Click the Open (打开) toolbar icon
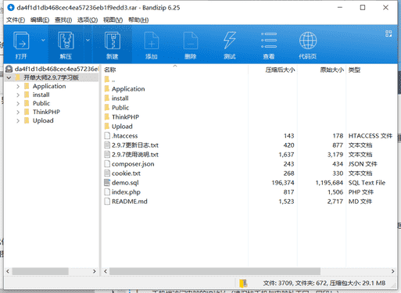 [21, 41]
